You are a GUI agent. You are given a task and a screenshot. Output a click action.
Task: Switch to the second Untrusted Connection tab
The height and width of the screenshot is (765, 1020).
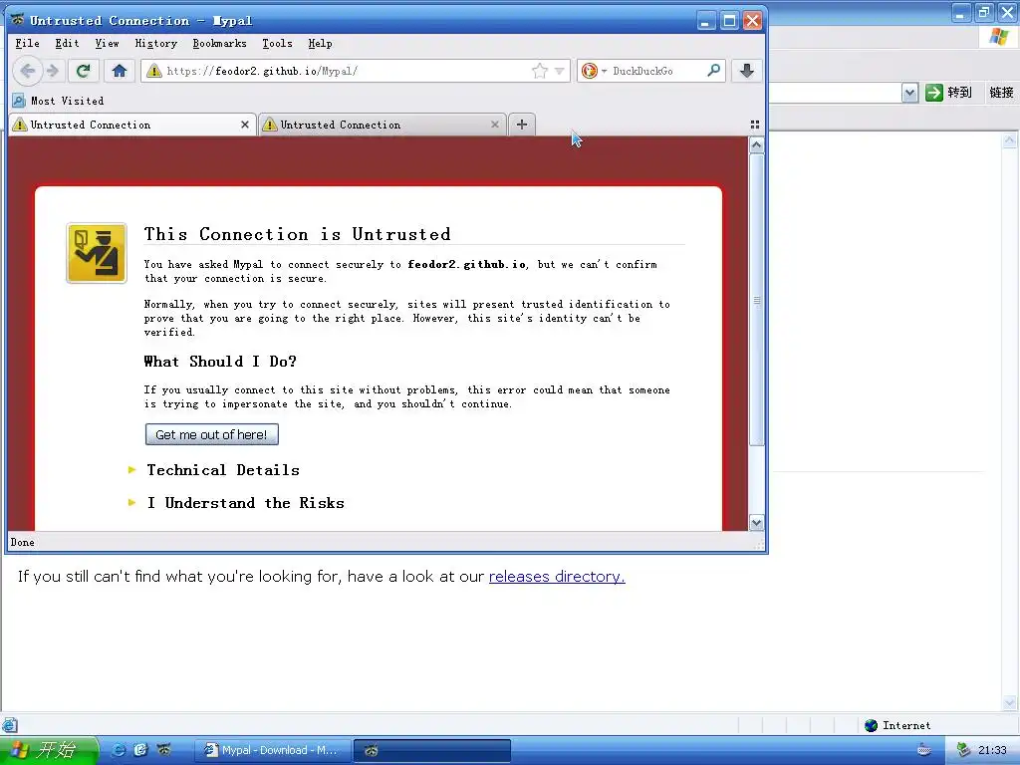coord(382,125)
